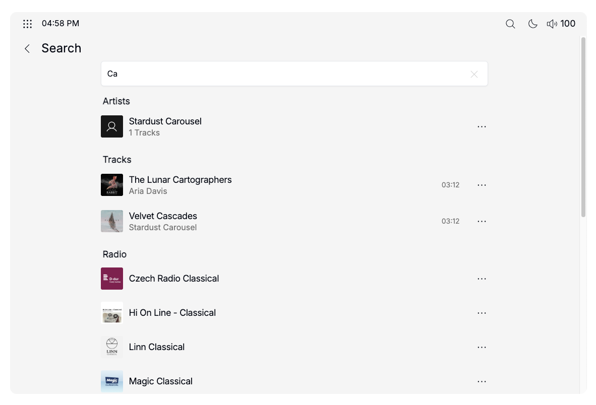This screenshot has height=405, width=596.
Task: Go back using the left arrow
Action: coord(27,48)
